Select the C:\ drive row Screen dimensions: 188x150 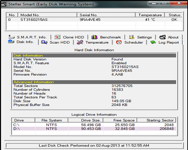(94, 125)
